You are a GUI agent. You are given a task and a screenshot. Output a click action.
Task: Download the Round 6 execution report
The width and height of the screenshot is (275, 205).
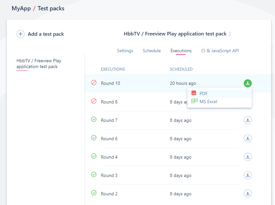[248, 139]
